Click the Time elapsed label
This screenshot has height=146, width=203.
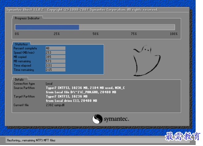(x=22, y=66)
